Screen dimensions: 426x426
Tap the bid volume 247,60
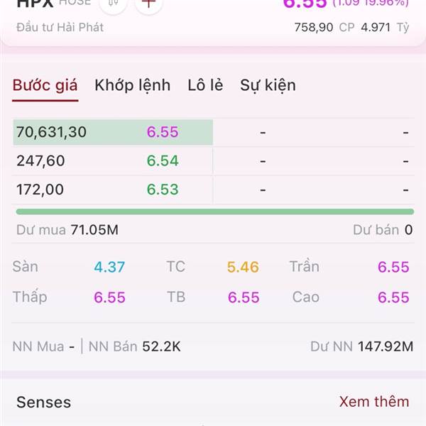coord(40,160)
